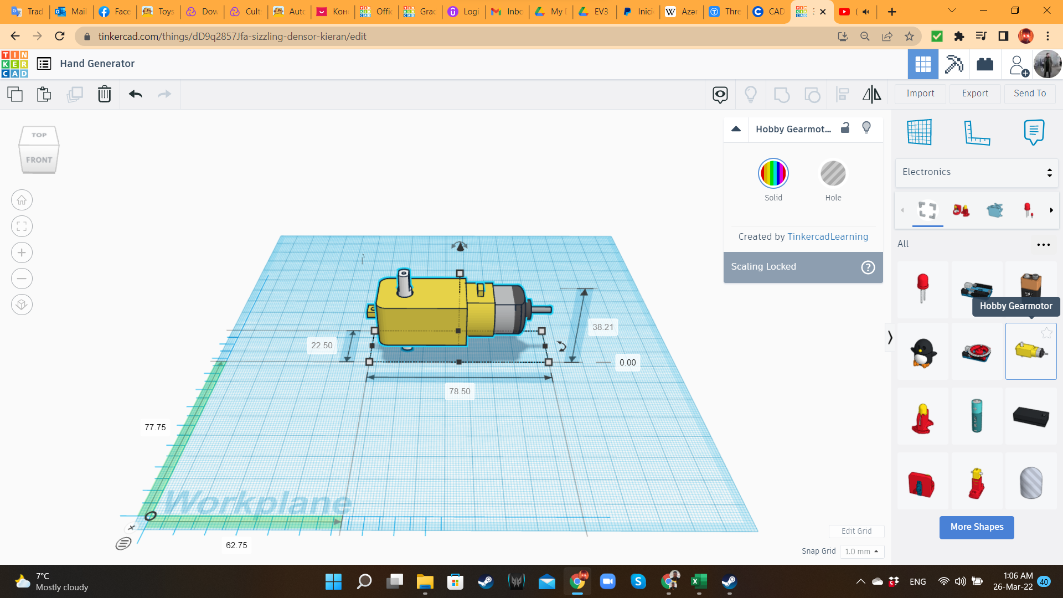
Task: Click the padlock to unlock scaling
Action: point(844,128)
